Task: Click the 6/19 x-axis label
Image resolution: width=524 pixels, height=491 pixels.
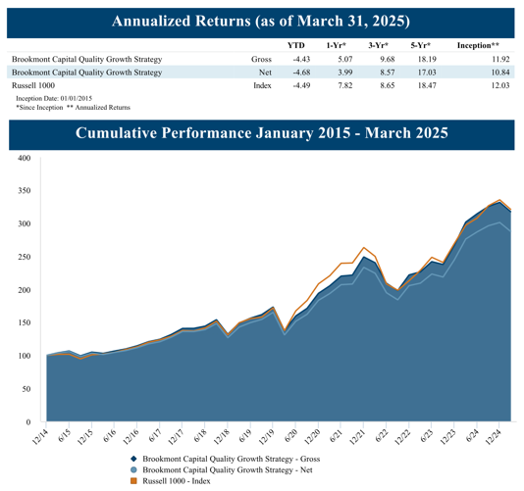Action: click(x=245, y=435)
